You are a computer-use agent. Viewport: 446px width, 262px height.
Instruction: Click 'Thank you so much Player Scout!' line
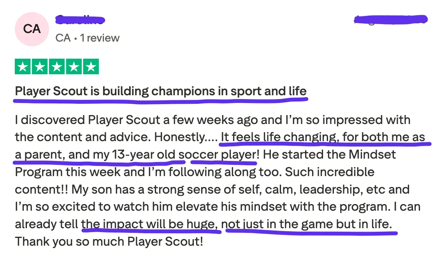[x=109, y=242]
